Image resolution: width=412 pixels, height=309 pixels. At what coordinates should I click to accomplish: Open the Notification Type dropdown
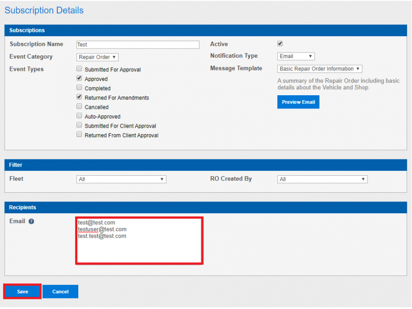point(296,56)
